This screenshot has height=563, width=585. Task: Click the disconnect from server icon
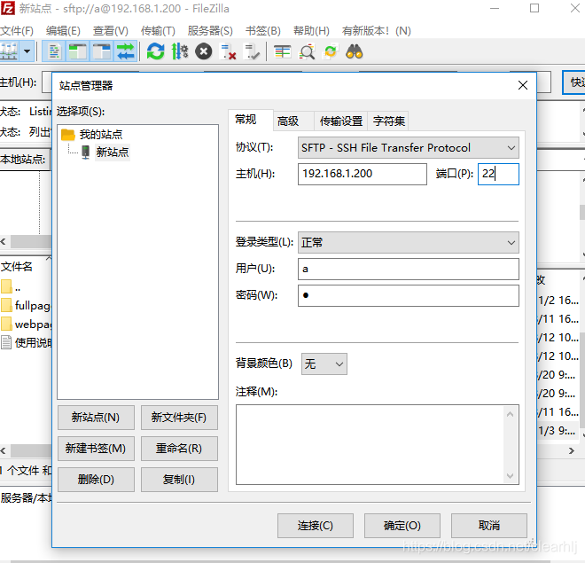tap(228, 51)
